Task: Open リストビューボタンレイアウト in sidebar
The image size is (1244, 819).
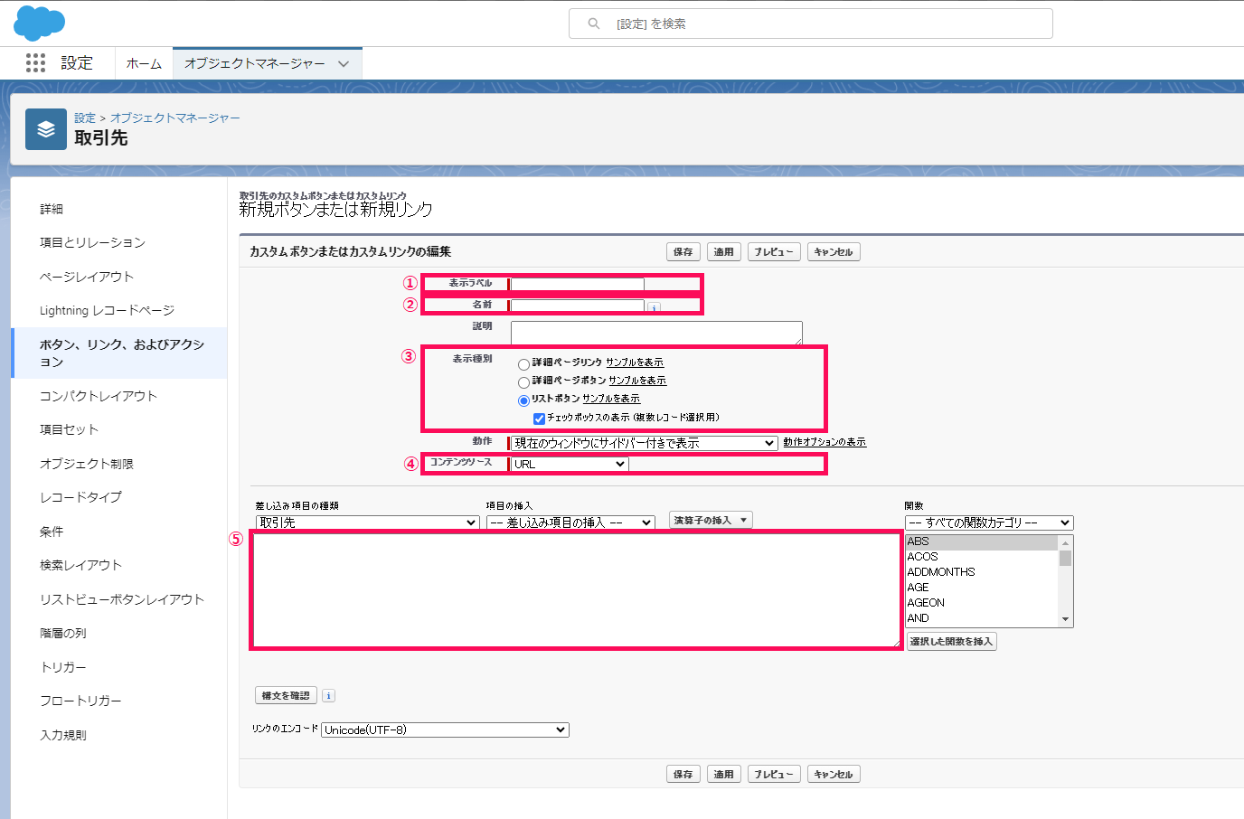Action: pyautogui.click(x=122, y=599)
